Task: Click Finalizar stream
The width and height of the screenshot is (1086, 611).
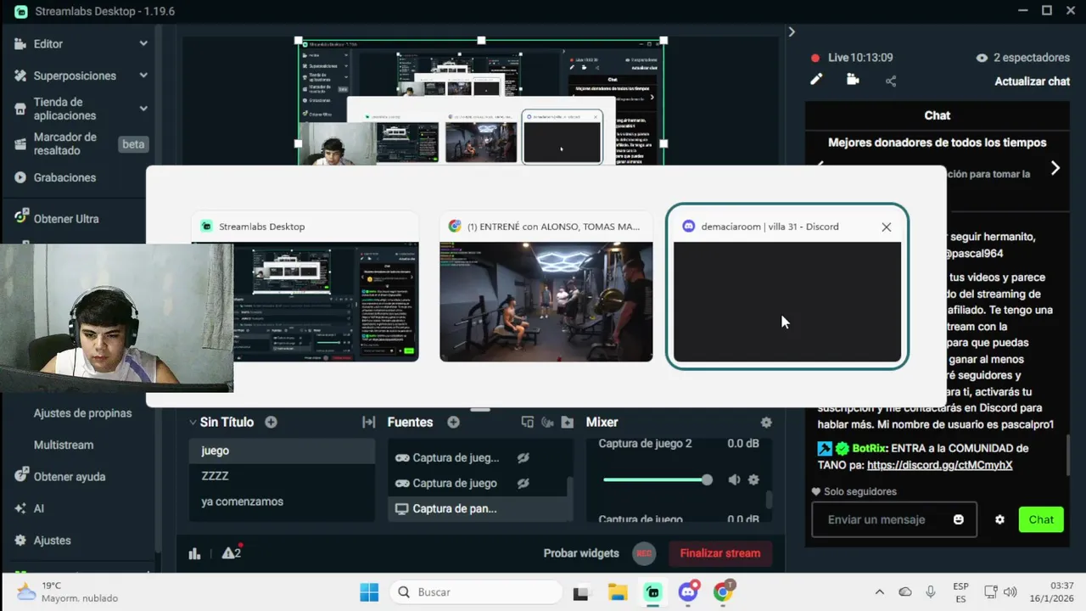Action: pyautogui.click(x=720, y=553)
